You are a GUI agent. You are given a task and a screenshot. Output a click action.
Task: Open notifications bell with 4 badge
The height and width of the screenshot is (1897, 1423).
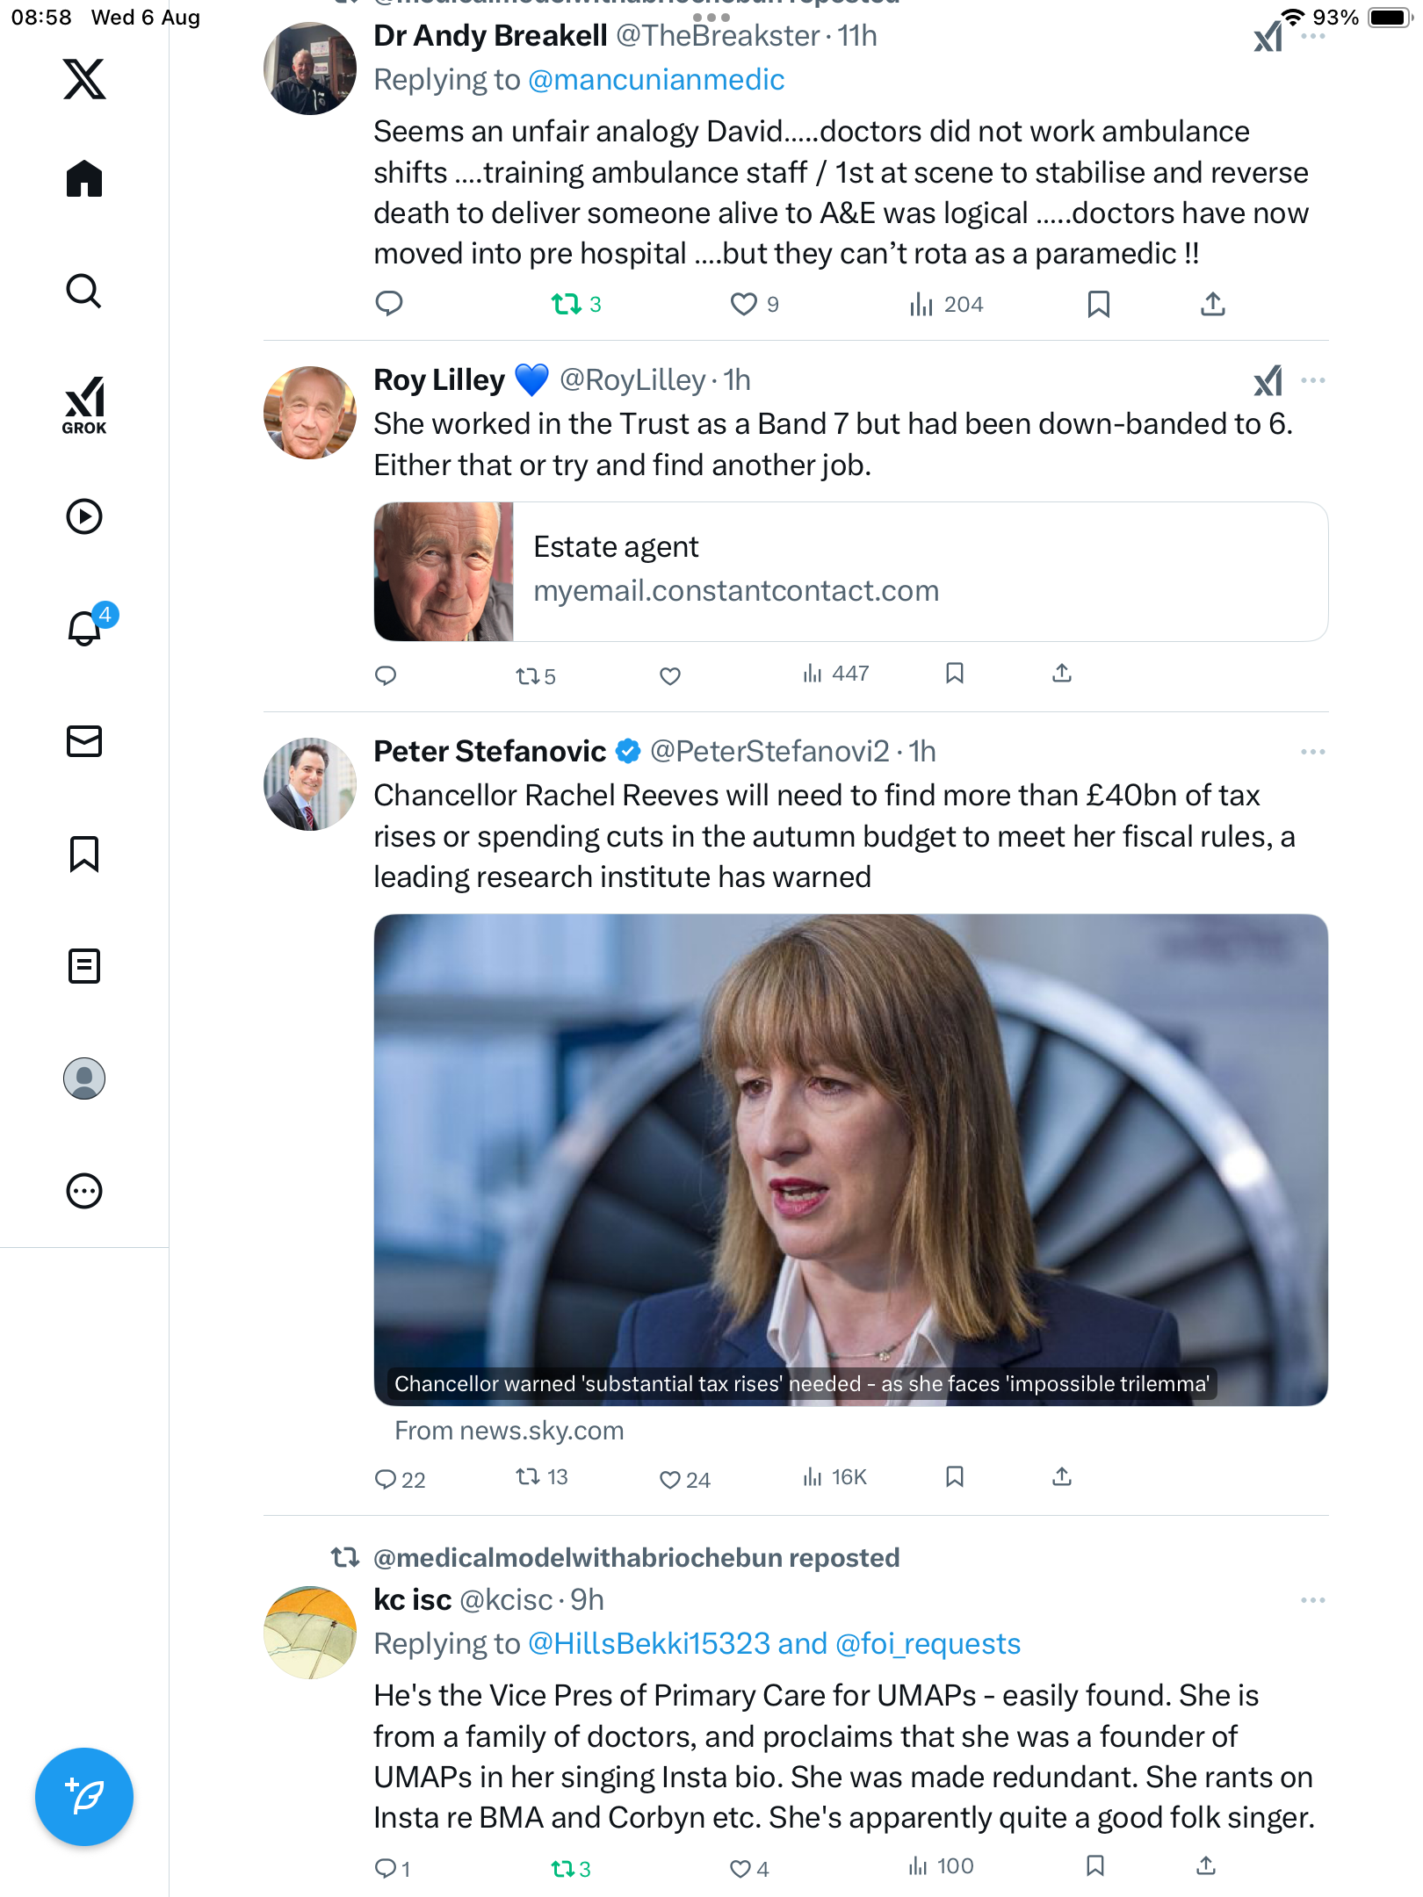85,628
